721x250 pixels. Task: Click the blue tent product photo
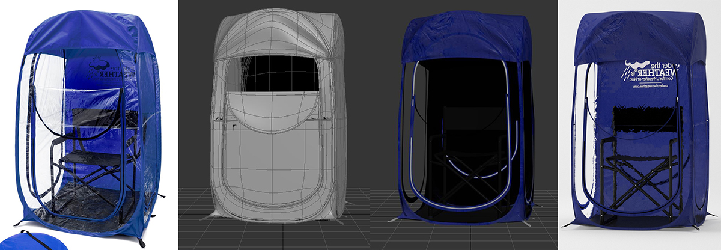coord(84,126)
